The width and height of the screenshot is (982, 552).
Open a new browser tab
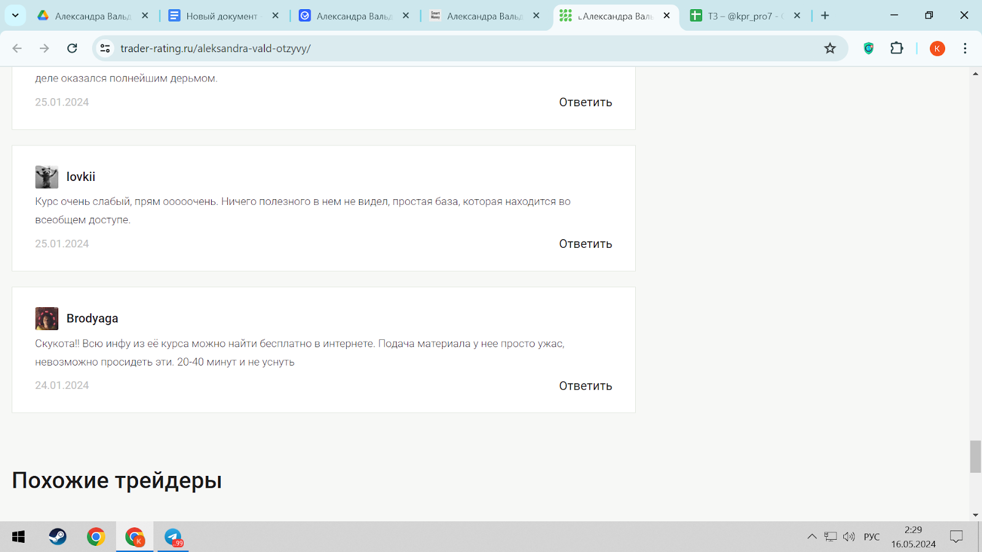825,16
